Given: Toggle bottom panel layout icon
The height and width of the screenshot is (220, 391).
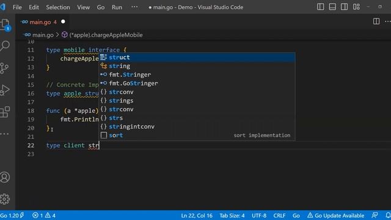Looking at the screenshot, I should click(x=332, y=7).
